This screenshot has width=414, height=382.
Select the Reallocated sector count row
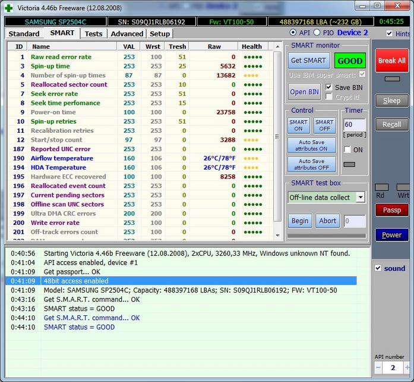[x=140, y=84]
